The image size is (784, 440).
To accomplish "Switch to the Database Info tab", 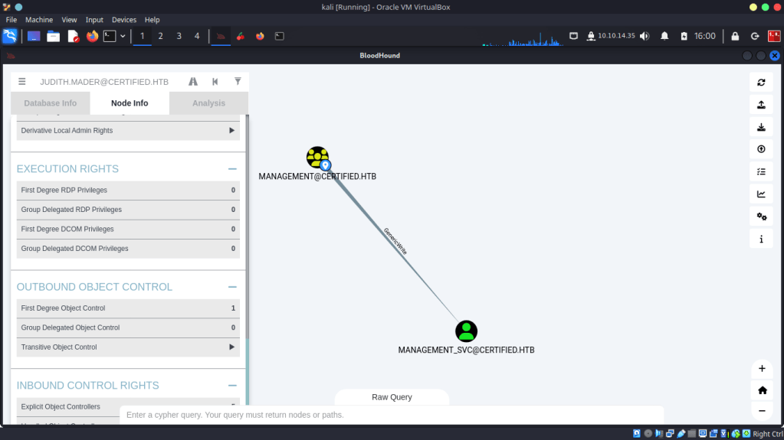I will click(x=51, y=103).
